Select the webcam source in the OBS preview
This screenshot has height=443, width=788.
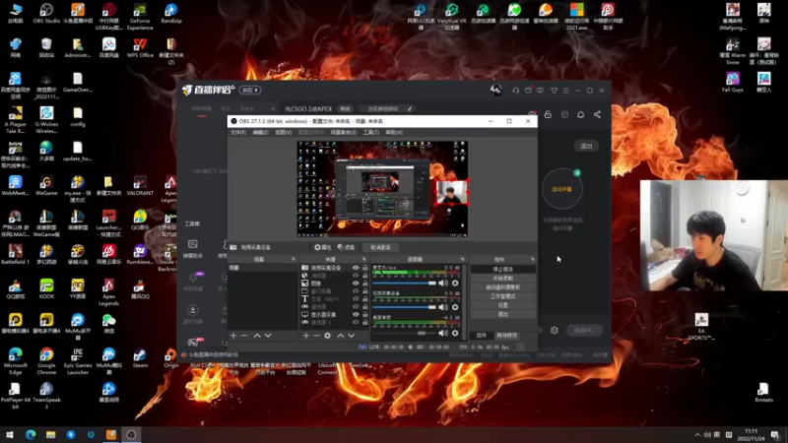click(451, 192)
